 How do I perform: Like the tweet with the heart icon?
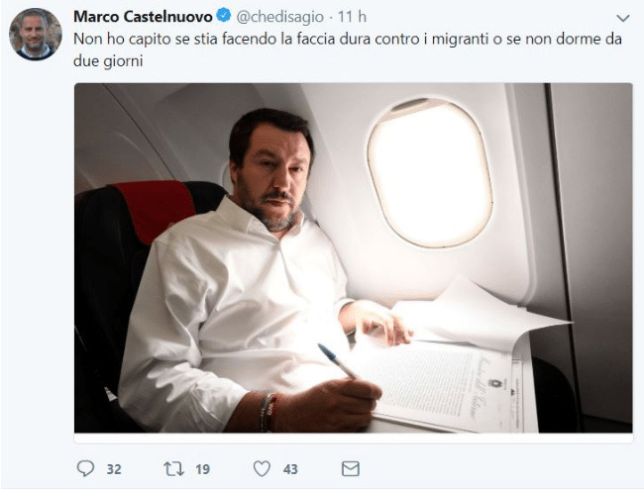point(262,469)
